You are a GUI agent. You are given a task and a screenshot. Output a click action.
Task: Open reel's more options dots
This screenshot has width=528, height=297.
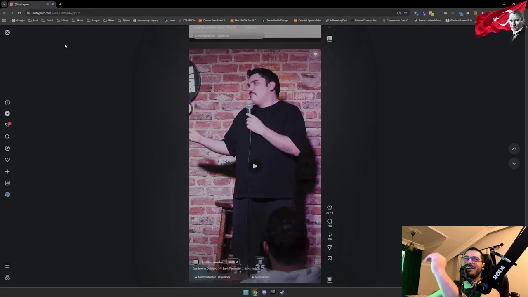pos(329,269)
